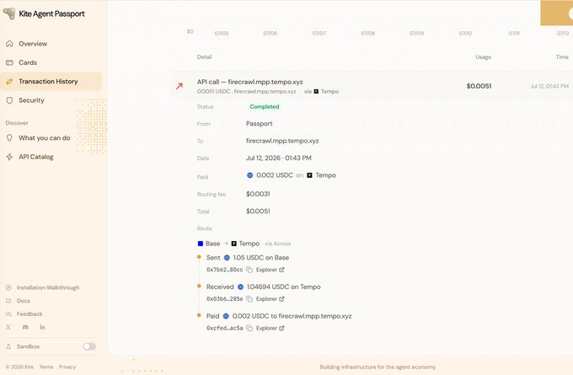
Task: Click the Cards card icon
Action: (x=9, y=62)
